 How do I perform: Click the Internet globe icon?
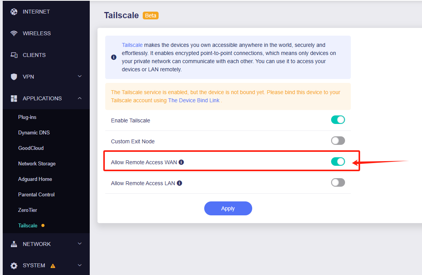click(x=14, y=12)
